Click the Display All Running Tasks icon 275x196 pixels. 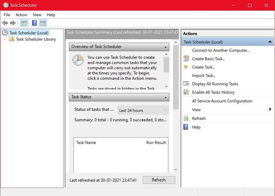186,84
